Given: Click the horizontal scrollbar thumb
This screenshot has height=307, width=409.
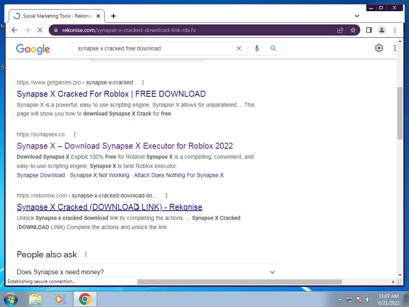Looking at the screenshot, I should pyautogui.click(x=240, y=282).
